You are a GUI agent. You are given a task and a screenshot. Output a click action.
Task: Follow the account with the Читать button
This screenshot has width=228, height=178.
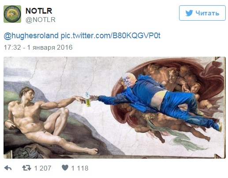[x=202, y=13]
